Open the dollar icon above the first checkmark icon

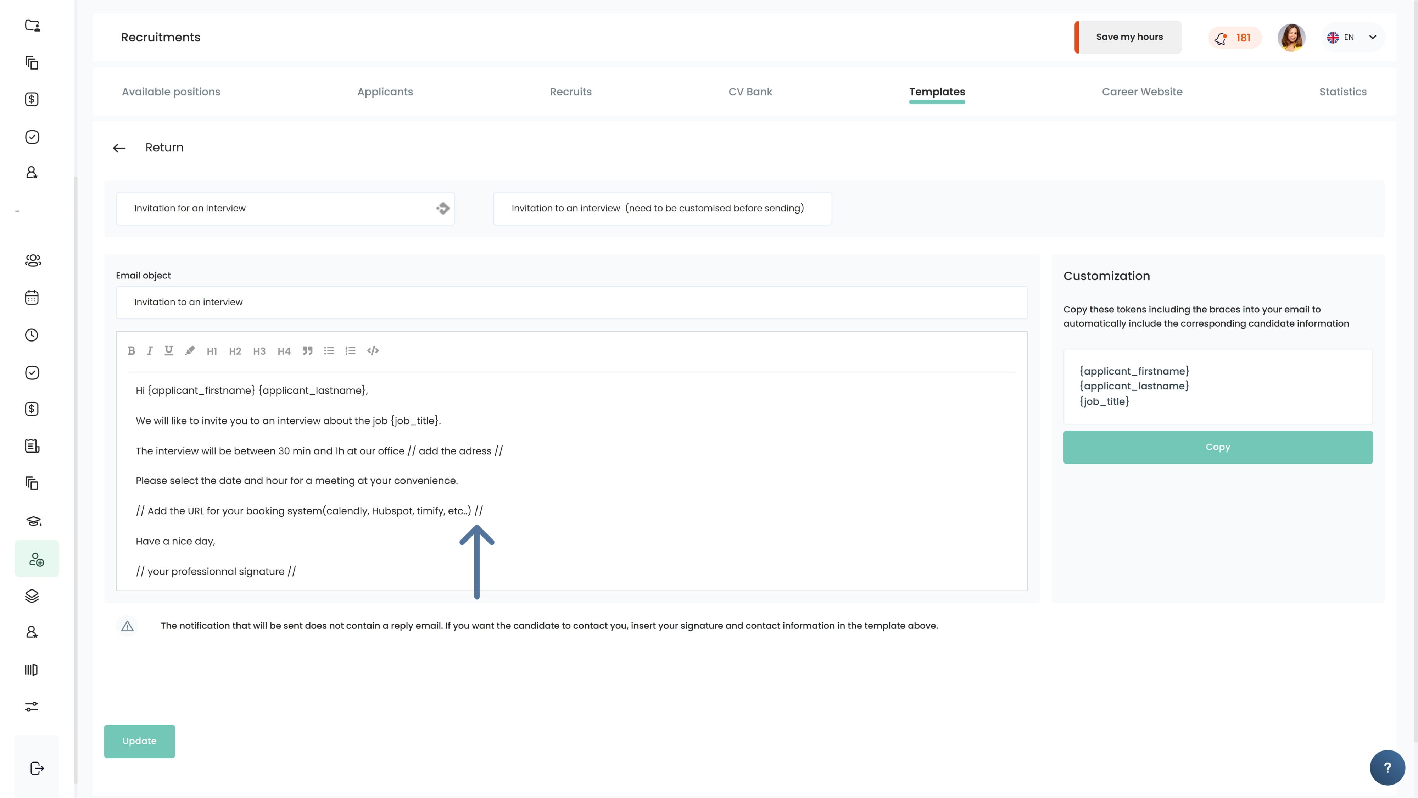pyautogui.click(x=32, y=99)
